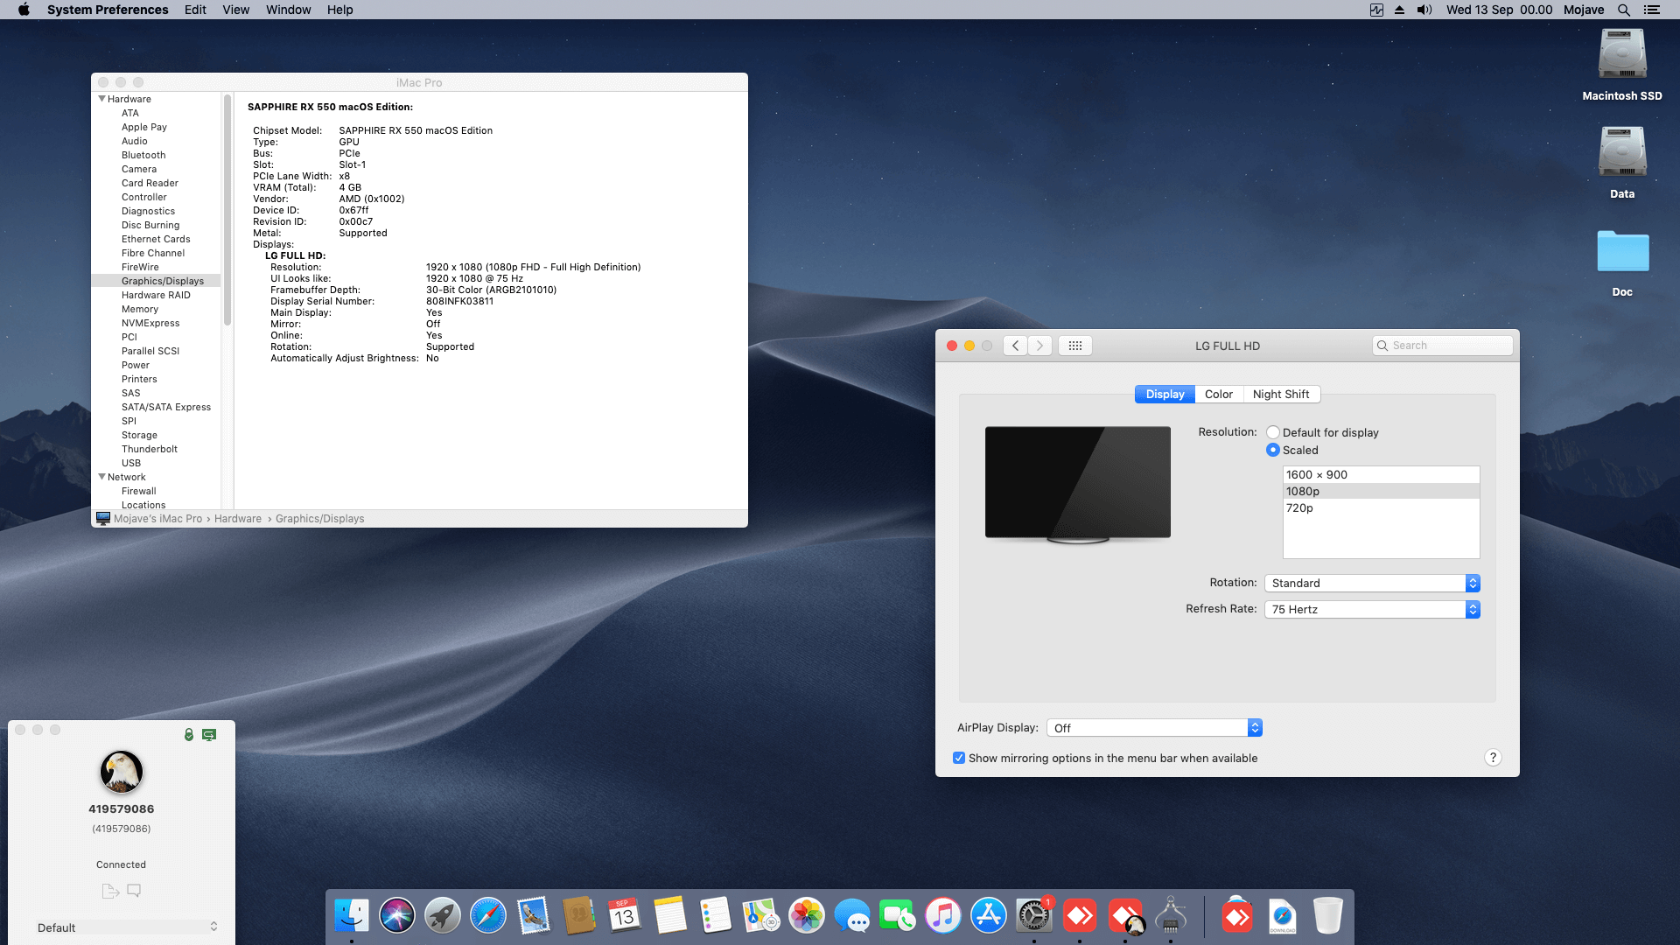
Task: Toggle Show mirroring options checkbox
Action: 959,758
